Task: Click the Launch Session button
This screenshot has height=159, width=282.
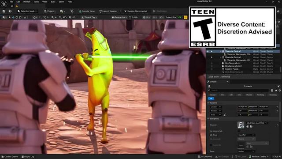Action: [x=108, y=11]
